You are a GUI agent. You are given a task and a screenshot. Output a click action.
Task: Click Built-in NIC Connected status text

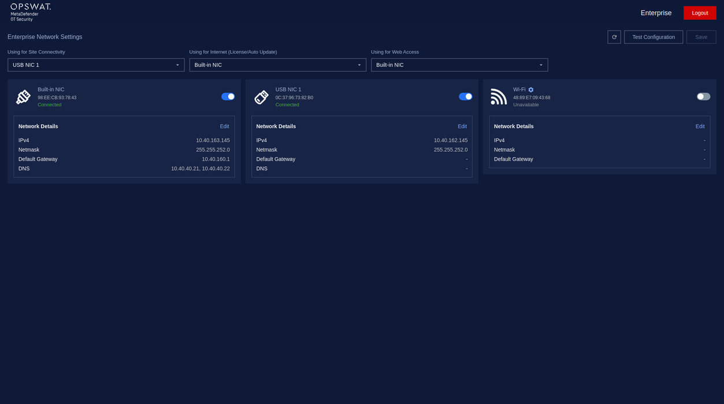point(50,105)
